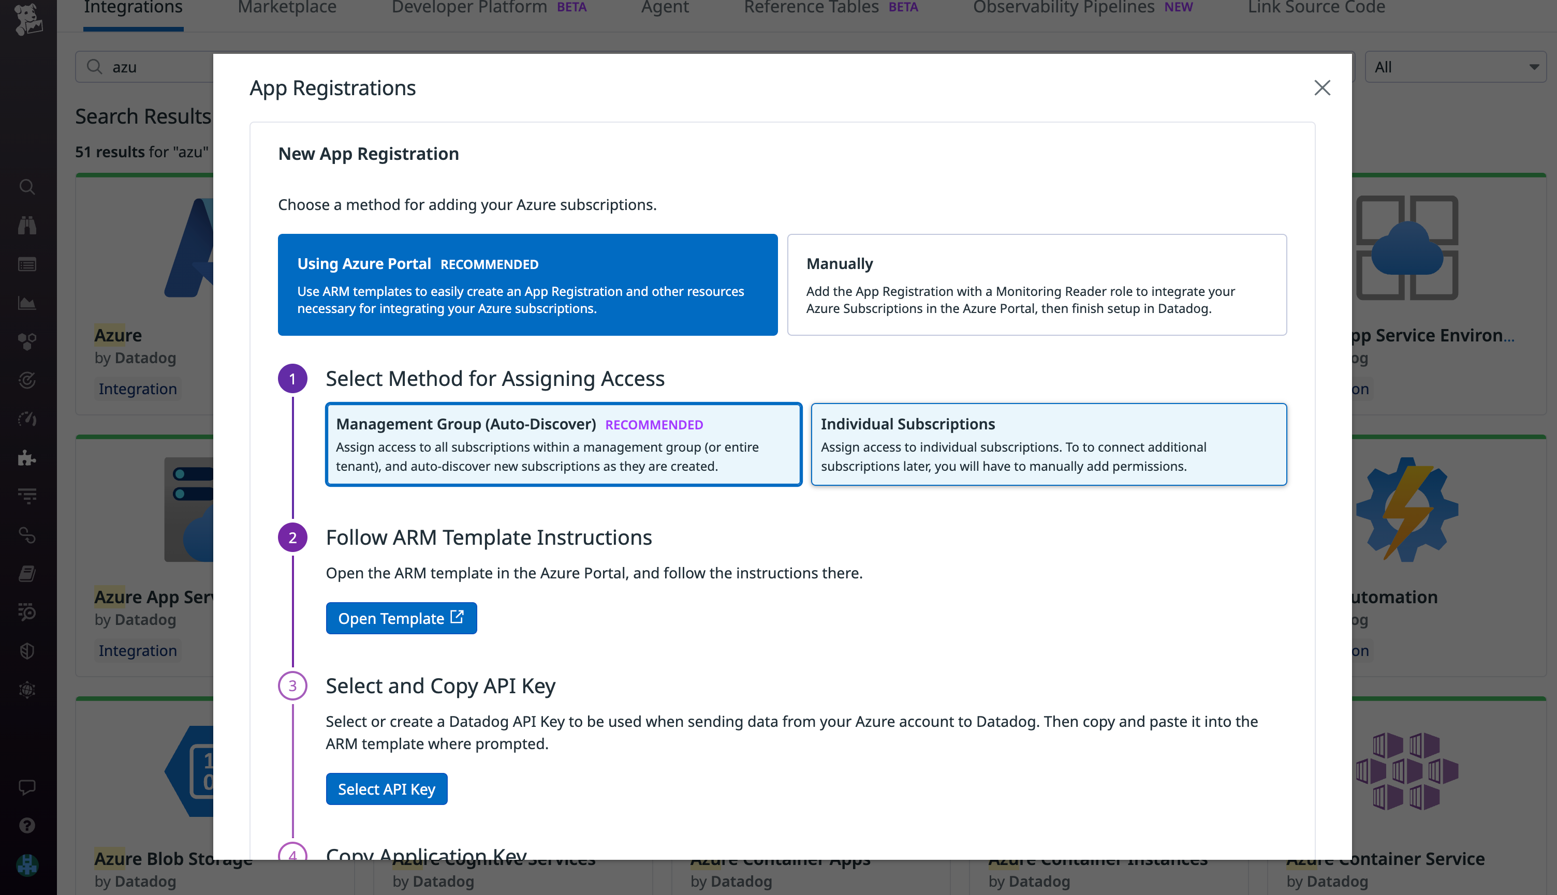Open the All filter dropdown
Screen dimensions: 1557x895
[1456, 67]
